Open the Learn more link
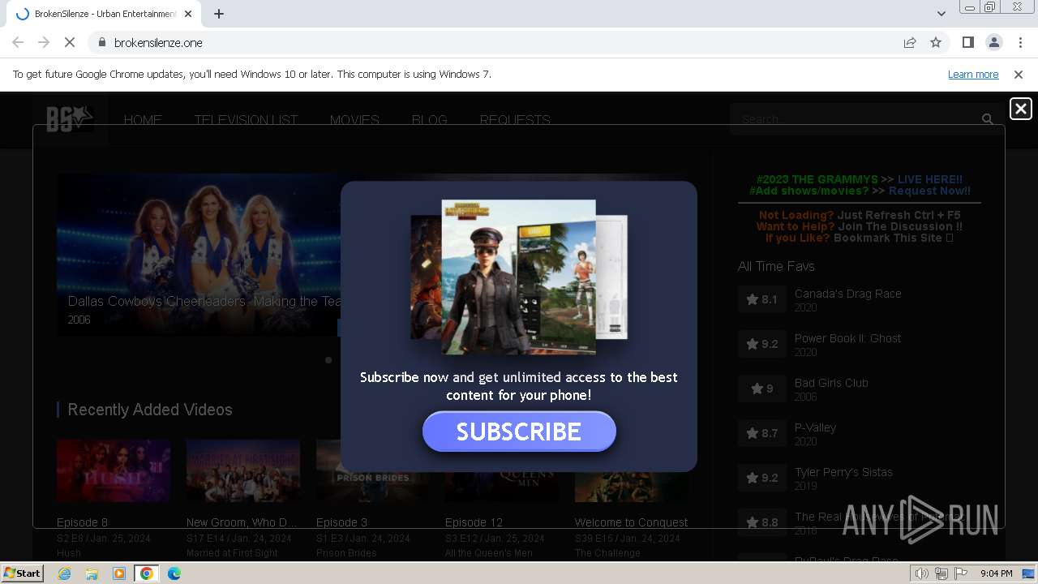 [973, 75]
